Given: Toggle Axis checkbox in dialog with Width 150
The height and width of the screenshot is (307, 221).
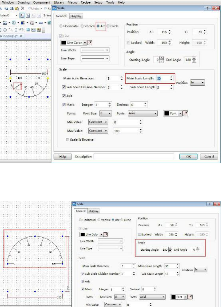Looking at the screenshot, I should click(64, 96).
